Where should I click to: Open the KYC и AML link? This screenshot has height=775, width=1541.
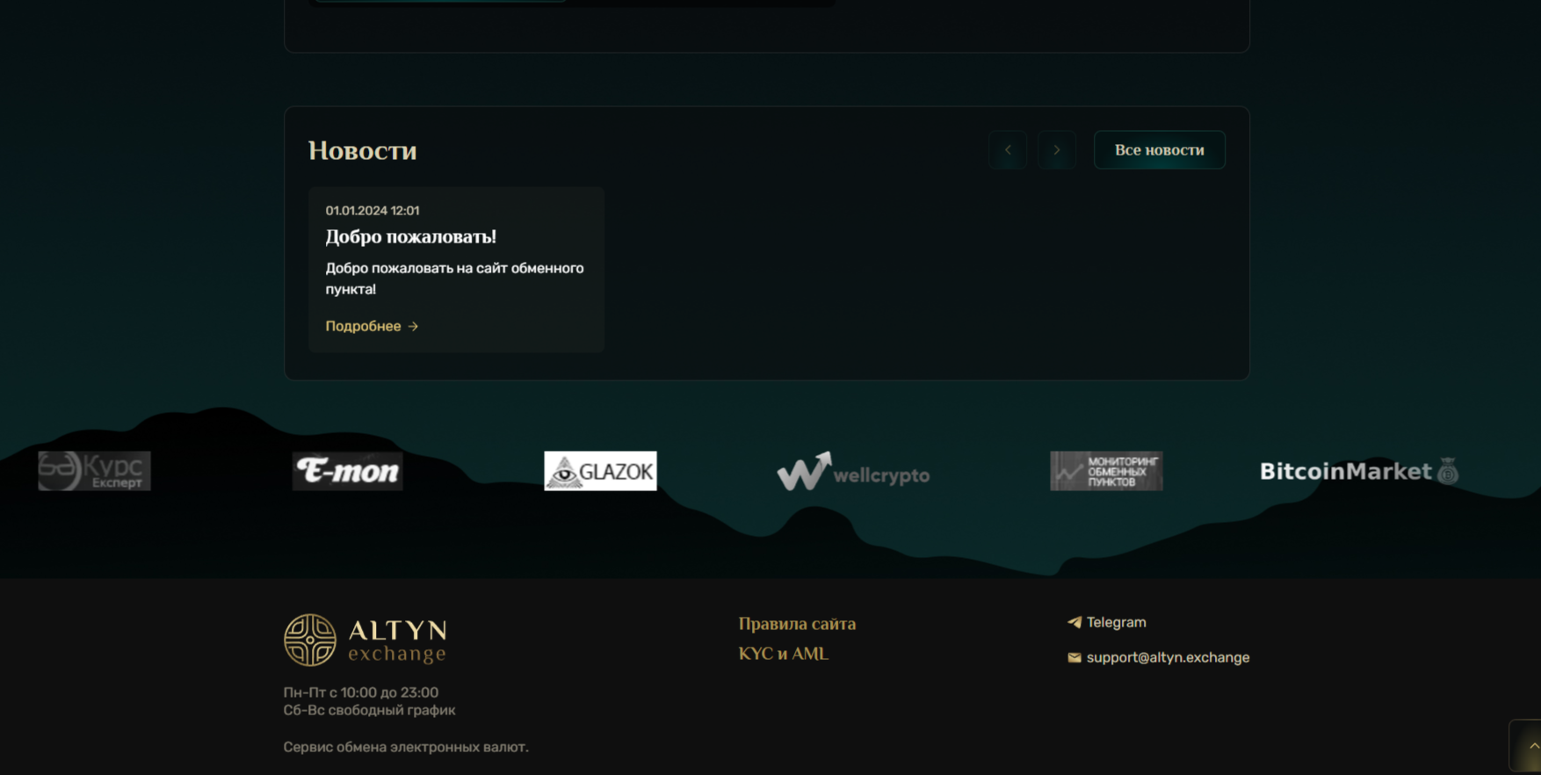(x=783, y=654)
